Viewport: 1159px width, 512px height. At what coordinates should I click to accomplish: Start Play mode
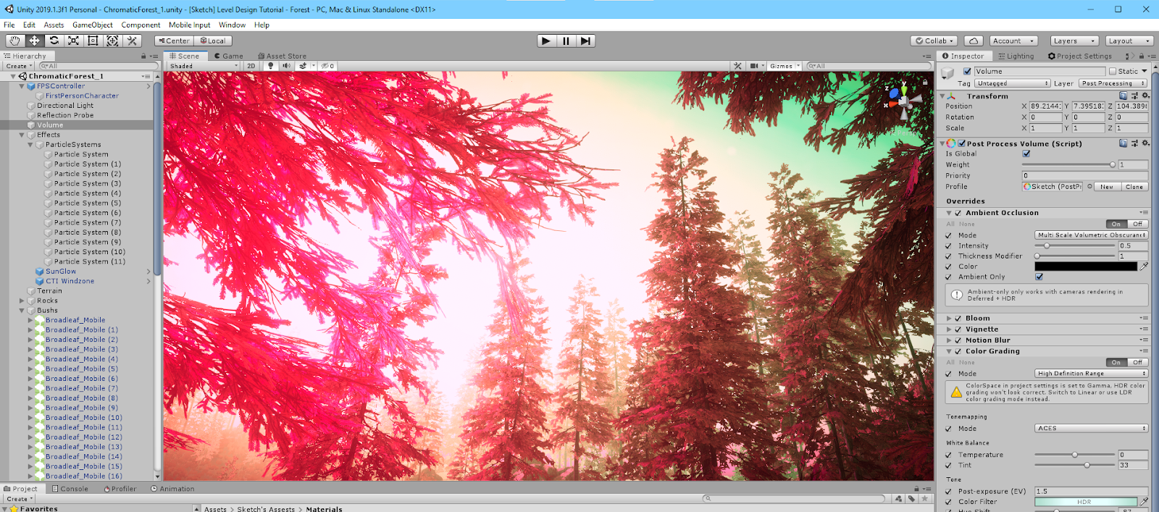[546, 41]
